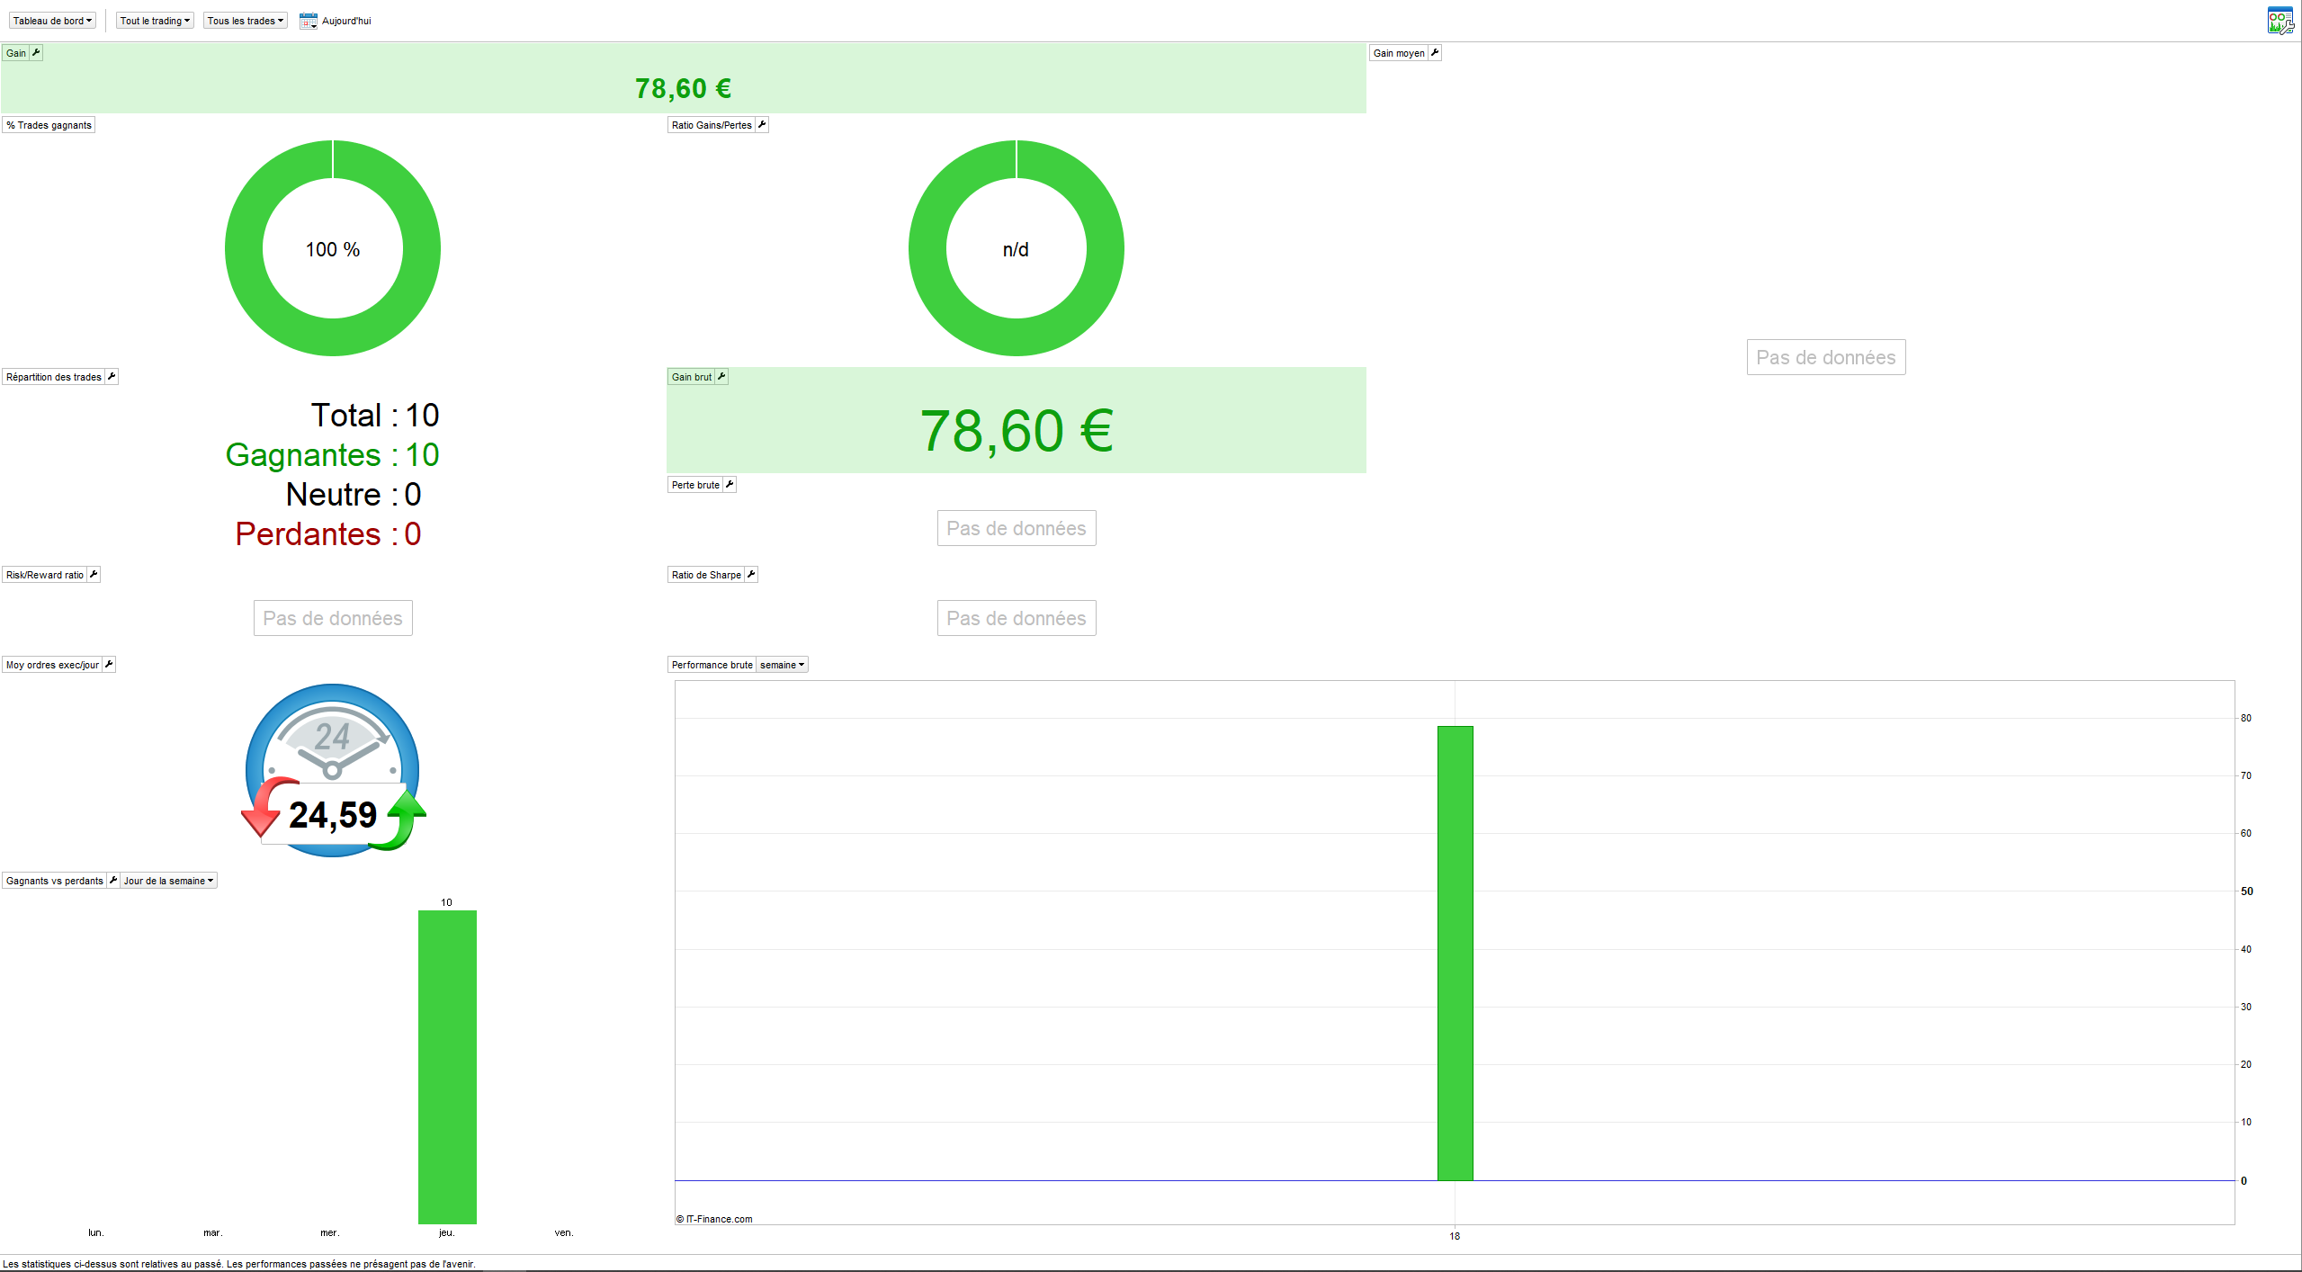Change the semaine period dropdown
Viewport: 2302px width, 1272px height.
(x=782, y=665)
